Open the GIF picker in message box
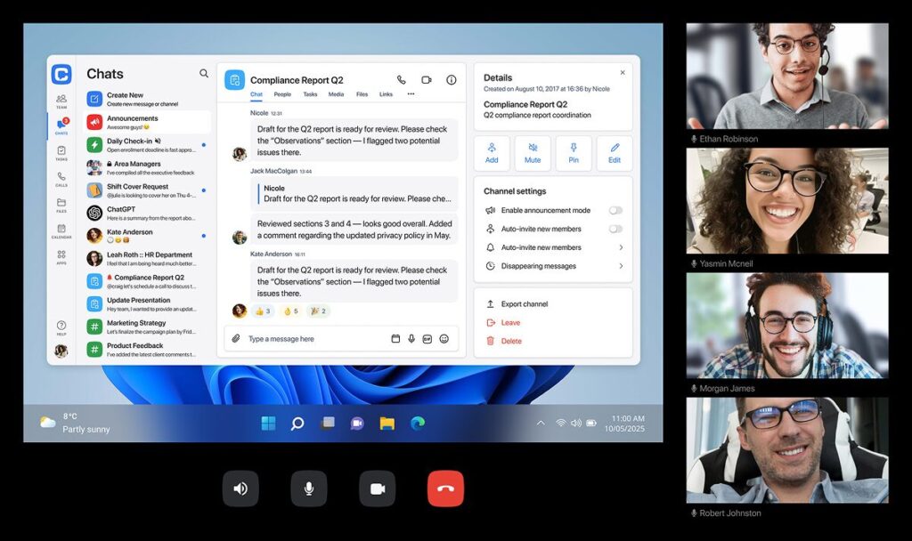Viewport: 912px width, 541px height. point(427,339)
